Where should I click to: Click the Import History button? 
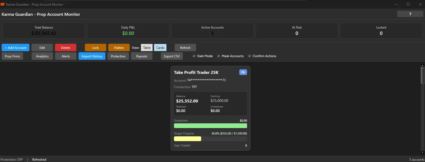point(92,56)
